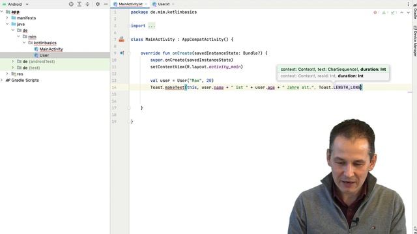Click the package de.mim.kotlinbasics line
Image resolution: width=417 pixels, height=234 pixels.
tap(164, 12)
